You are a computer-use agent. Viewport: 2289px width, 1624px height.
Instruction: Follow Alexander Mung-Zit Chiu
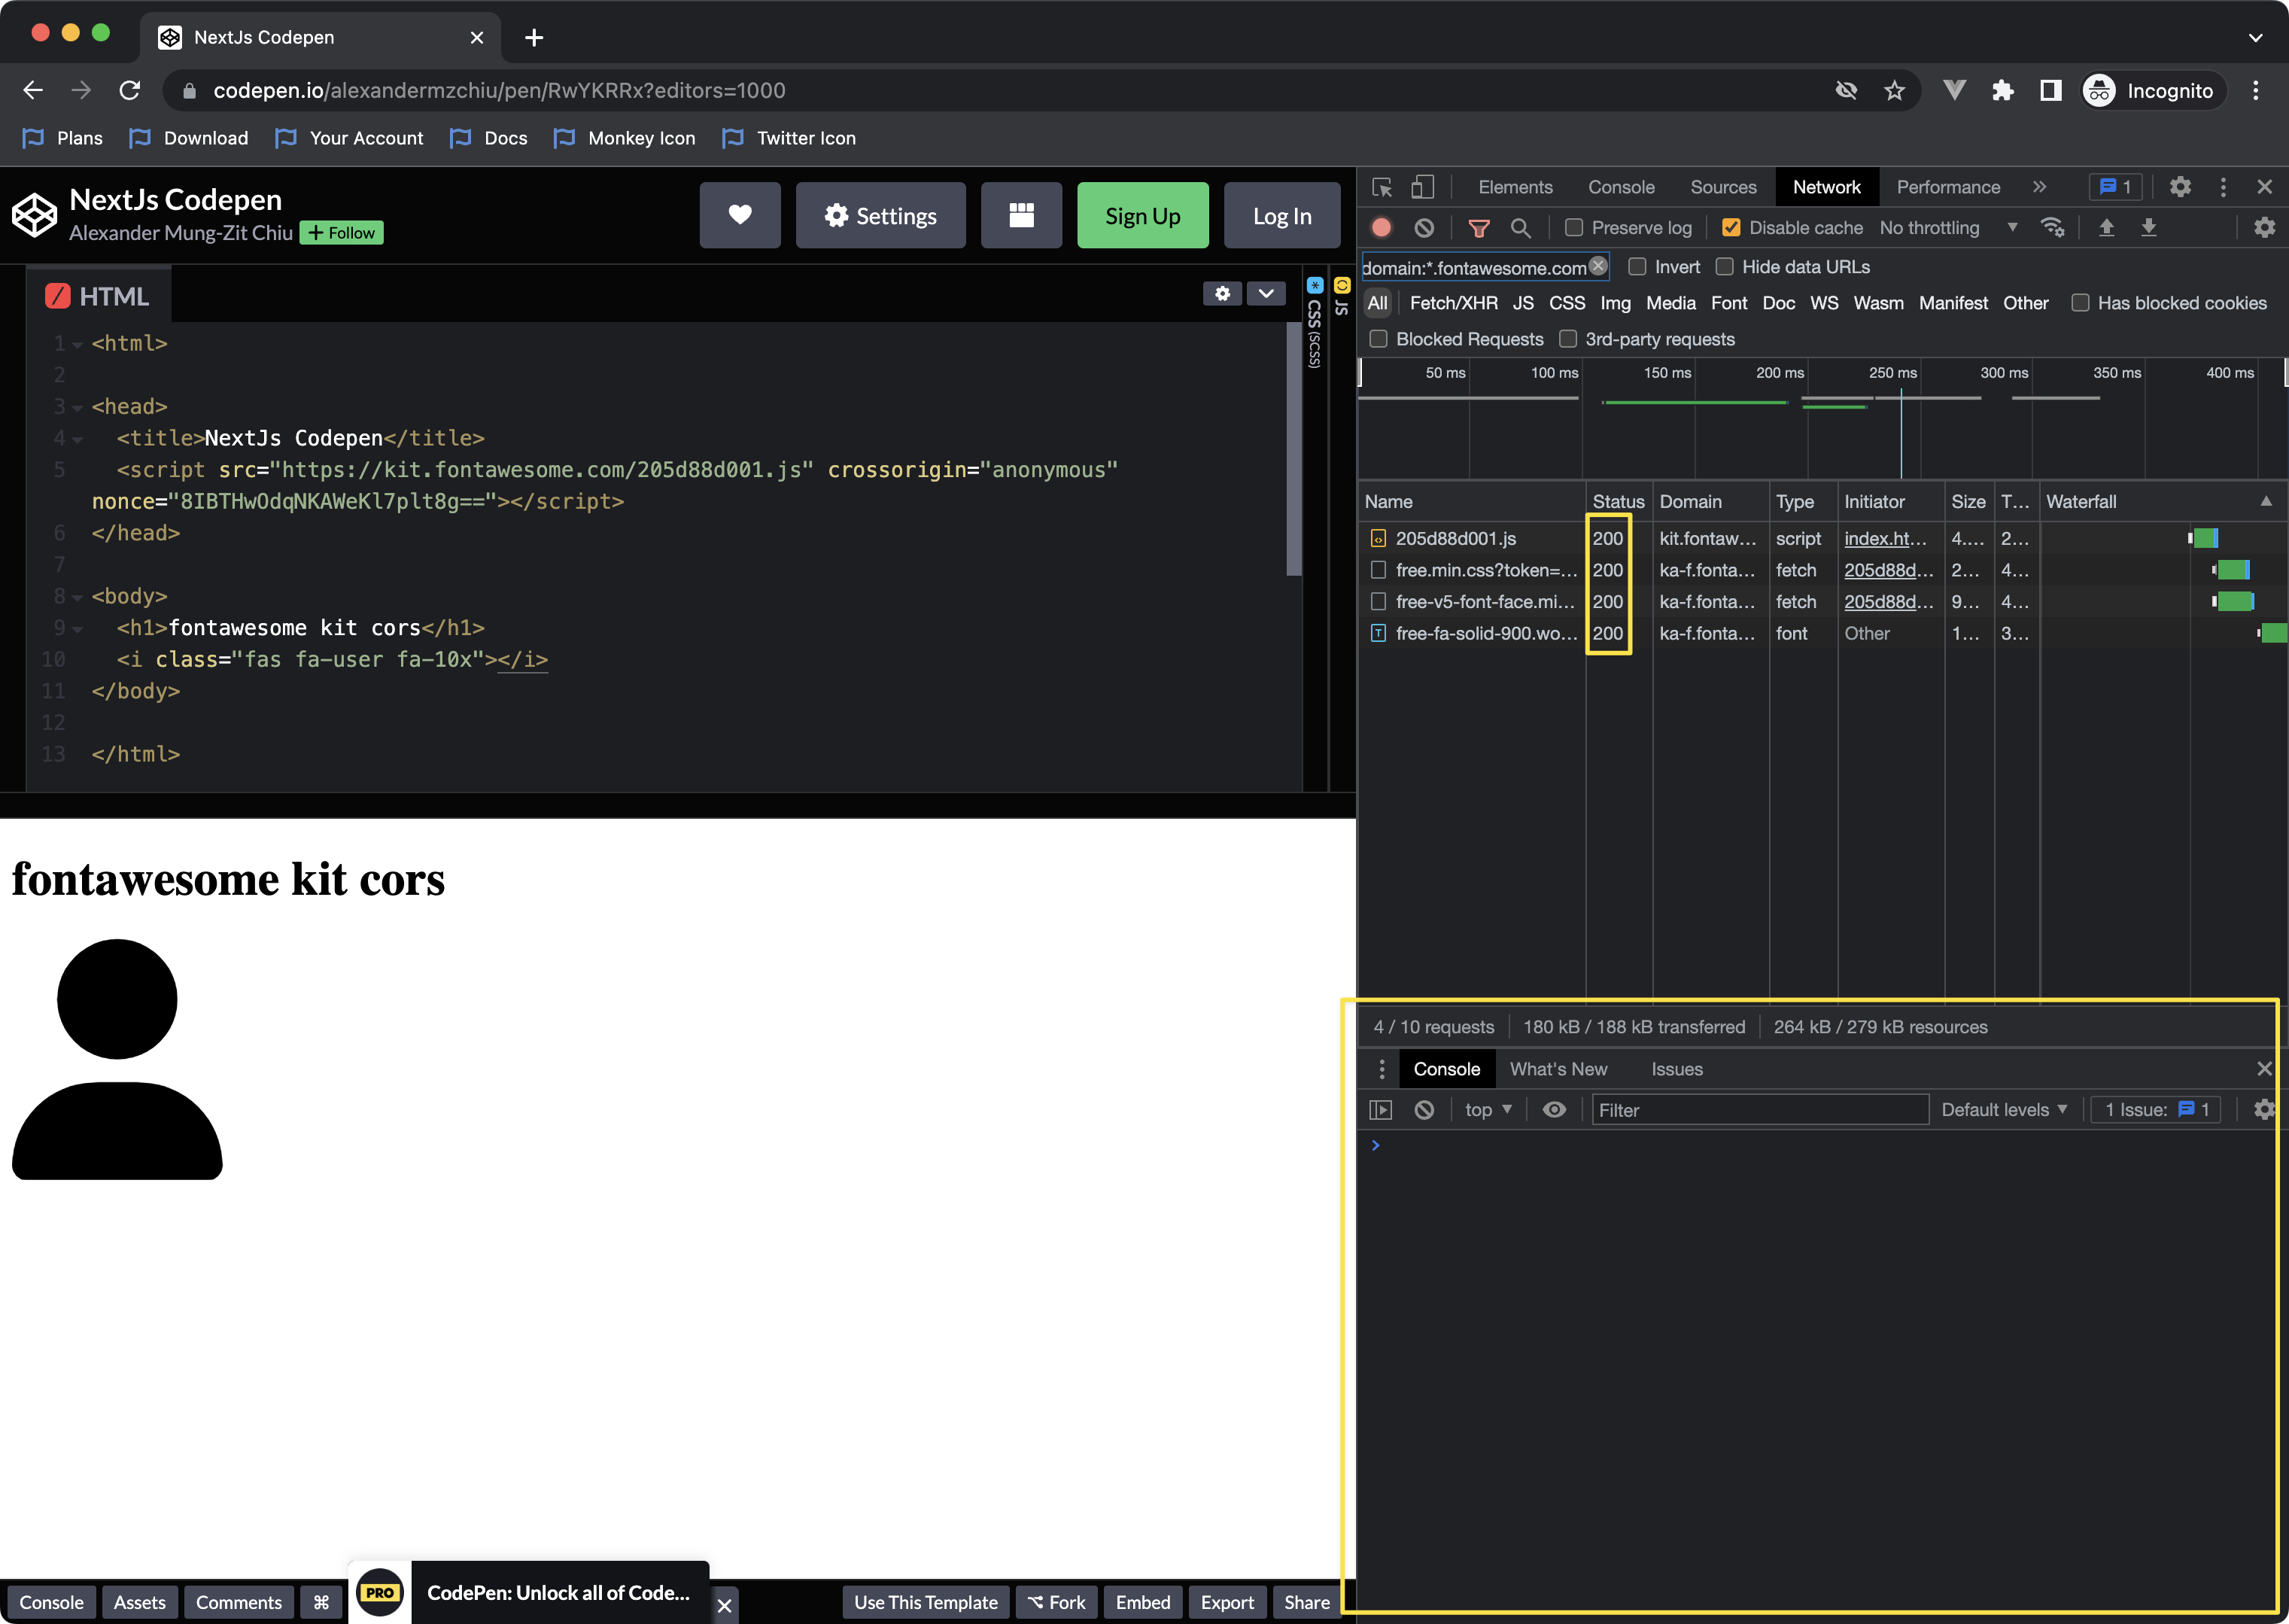point(341,232)
